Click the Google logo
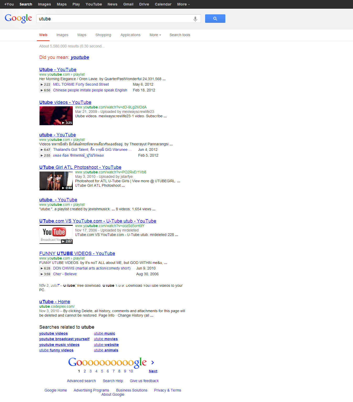This screenshot has height=402, width=353. coord(18,18)
